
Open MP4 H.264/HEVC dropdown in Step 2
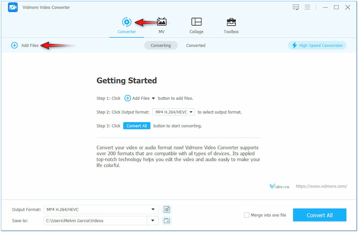click(174, 112)
